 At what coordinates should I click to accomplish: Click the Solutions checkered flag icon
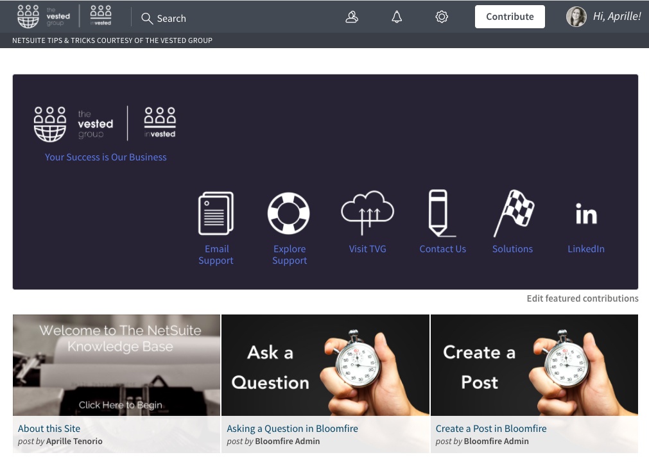click(x=512, y=213)
